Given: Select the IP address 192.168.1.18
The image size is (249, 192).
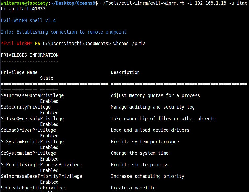Looking at the screenshot, I should [210, 3].
